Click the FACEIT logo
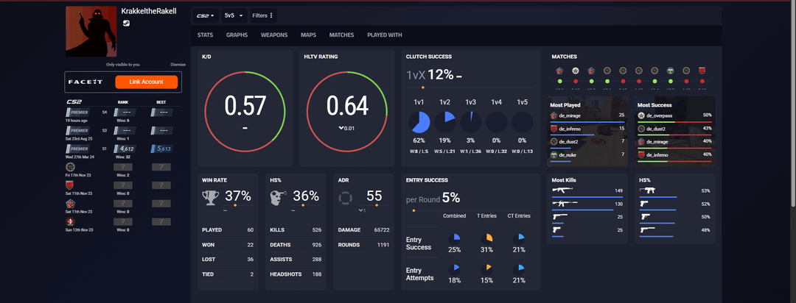 80,82
